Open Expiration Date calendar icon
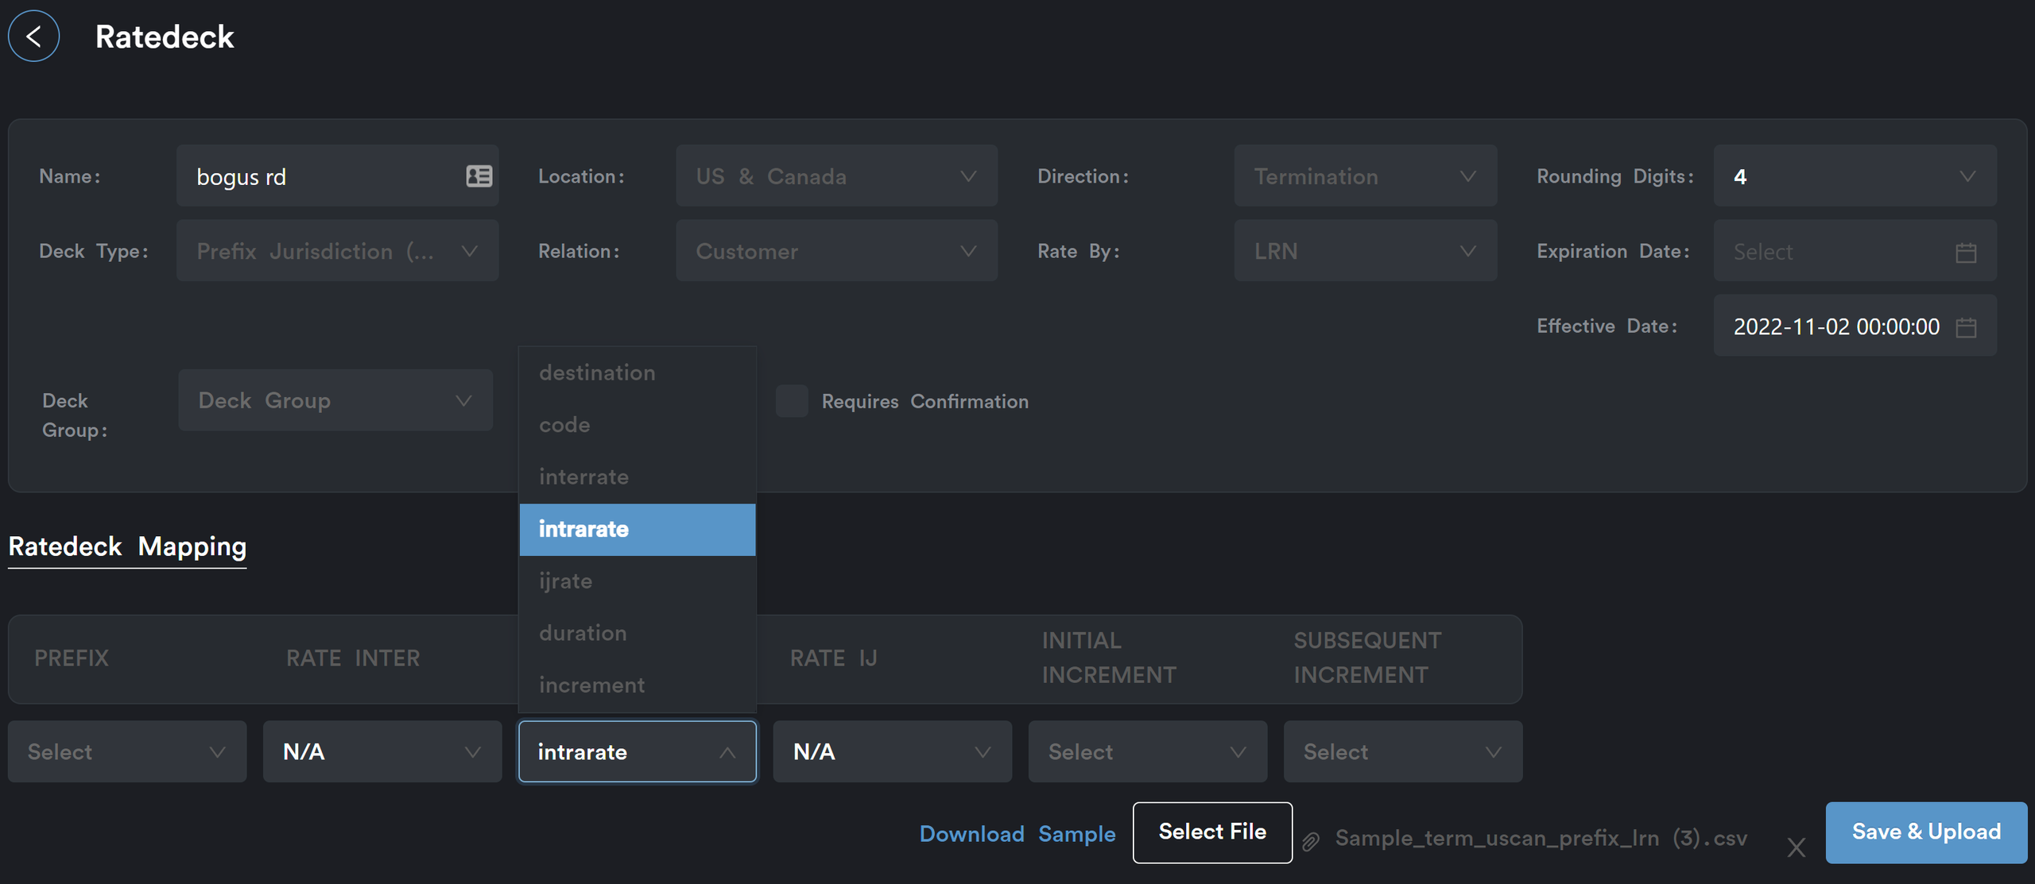Viewport: 2035px width, 884px height. 1965,253
